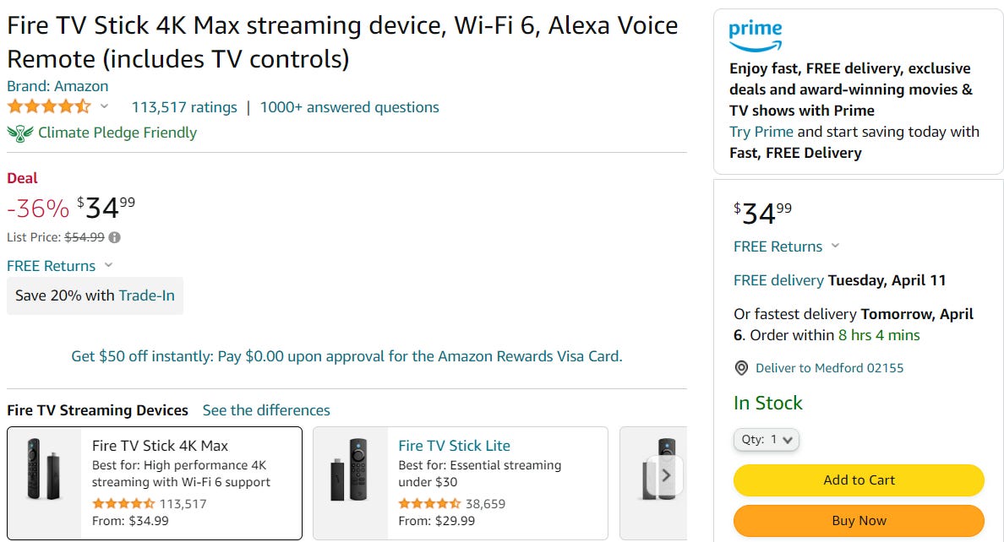This screenshot has width=1004, height=542.
Task: Open the 1000+ answered questions link
Action: pyautogui.click(x=349, y=107)
